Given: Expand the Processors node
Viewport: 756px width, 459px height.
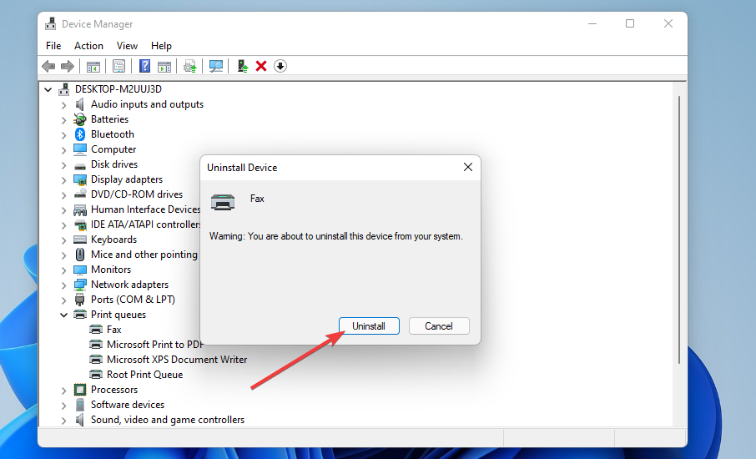Looking at the screenshot, I should 63,390.
